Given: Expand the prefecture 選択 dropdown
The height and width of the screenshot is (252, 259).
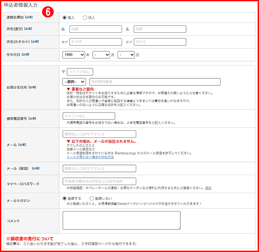Looking at the screenshot, I should (x=74, y=82).
